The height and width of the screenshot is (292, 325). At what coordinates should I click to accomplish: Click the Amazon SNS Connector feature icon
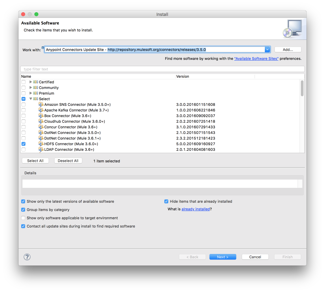tap(41, 104)
